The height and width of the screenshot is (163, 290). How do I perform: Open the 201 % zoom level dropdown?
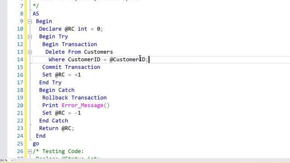tap(12, 160)
